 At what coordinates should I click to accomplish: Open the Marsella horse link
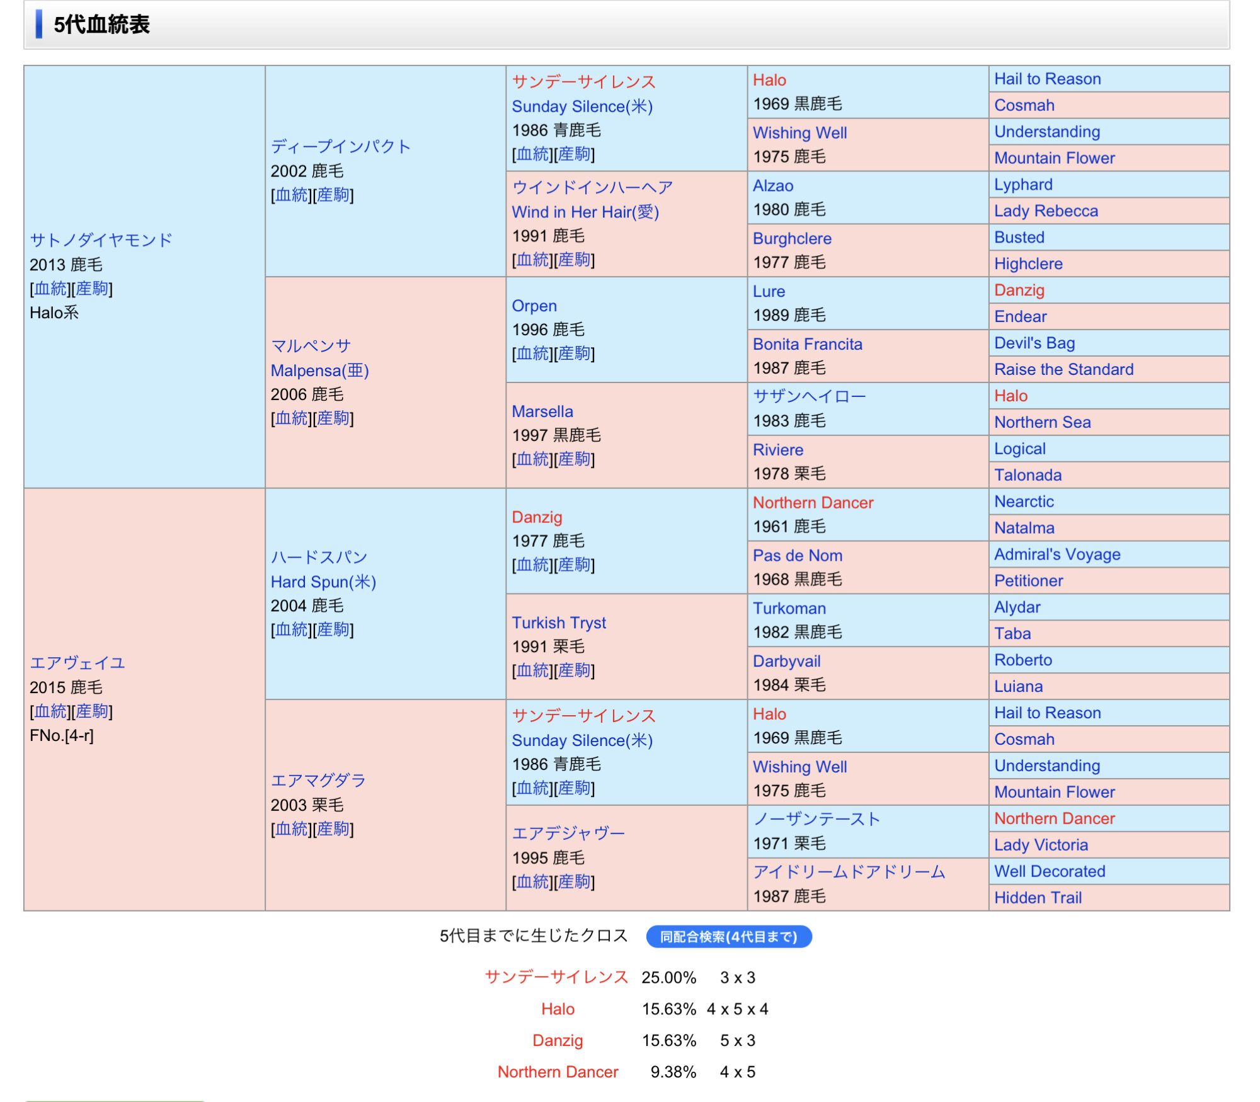pos(542,411)
